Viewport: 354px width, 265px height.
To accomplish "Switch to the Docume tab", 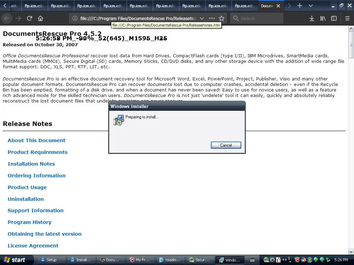I will [267, 6].
